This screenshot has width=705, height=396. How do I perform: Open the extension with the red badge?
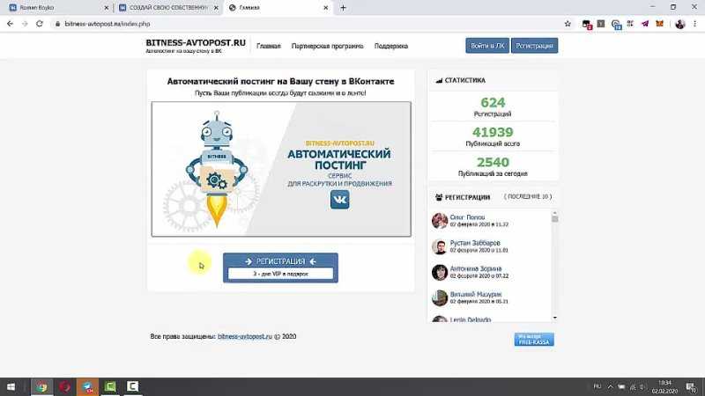click(x=586, y=25)
